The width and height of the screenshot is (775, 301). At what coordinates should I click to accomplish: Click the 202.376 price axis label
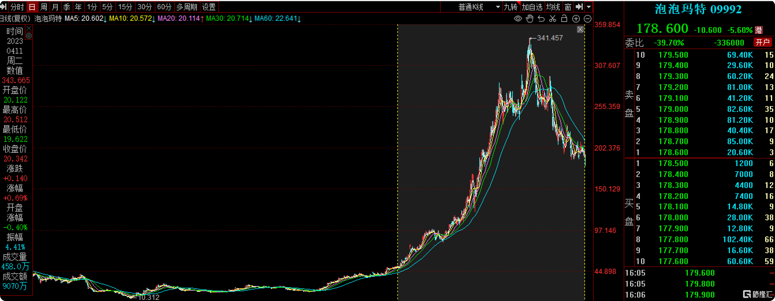pos(607,148)
